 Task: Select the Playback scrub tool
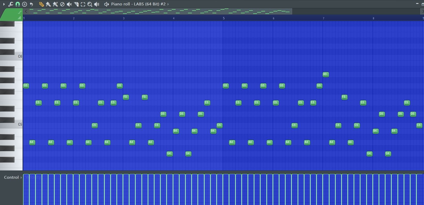point(97,4)
